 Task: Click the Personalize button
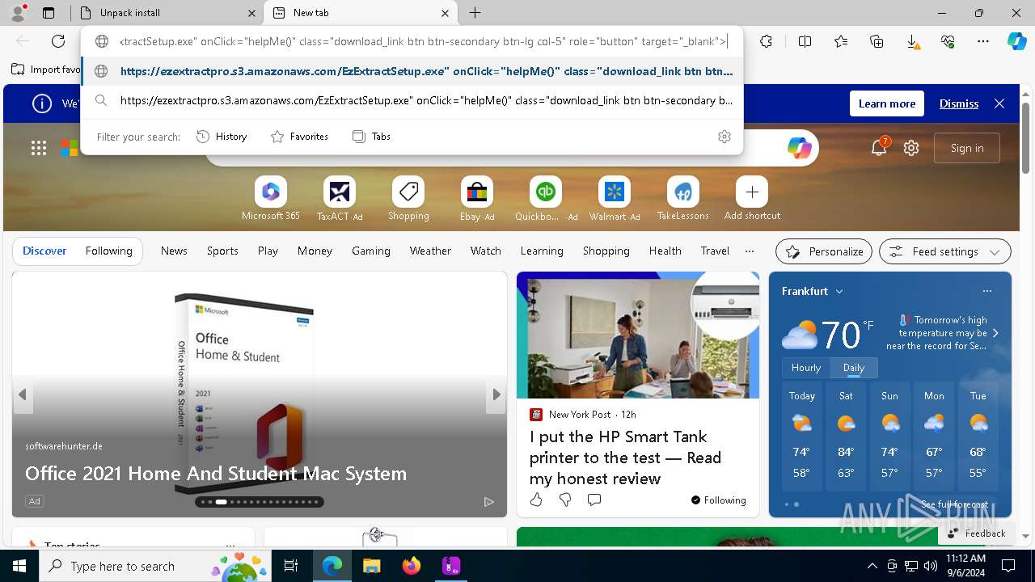tap(824, 251)
